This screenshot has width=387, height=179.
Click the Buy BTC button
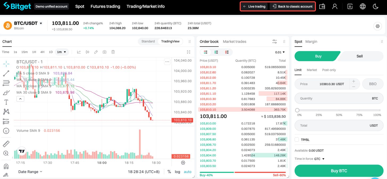(x=339, y=170)
